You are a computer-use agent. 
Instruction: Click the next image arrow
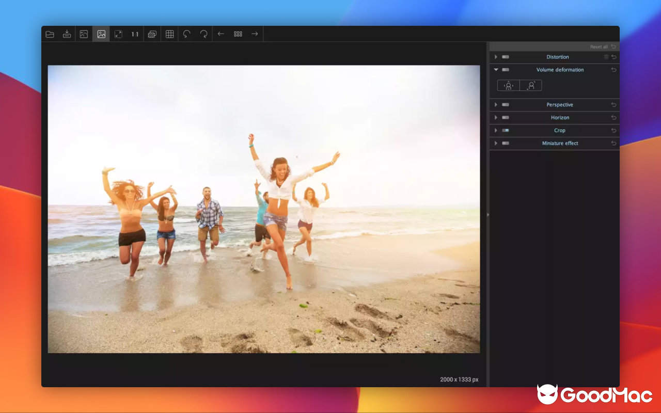click(x=255, y=34)
